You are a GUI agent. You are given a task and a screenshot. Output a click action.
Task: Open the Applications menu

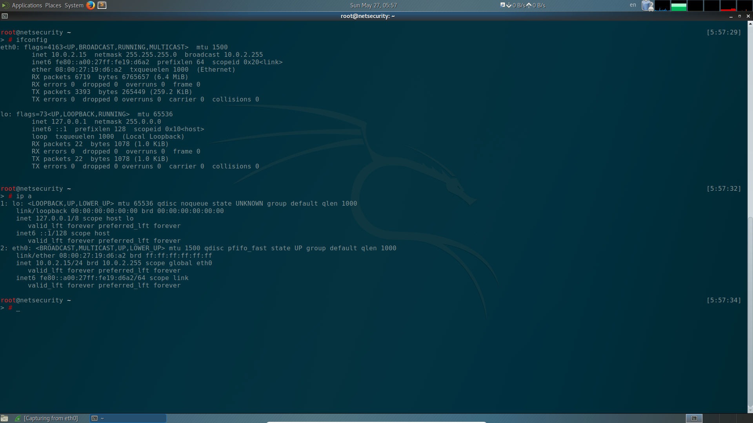[x=27, y=5]
